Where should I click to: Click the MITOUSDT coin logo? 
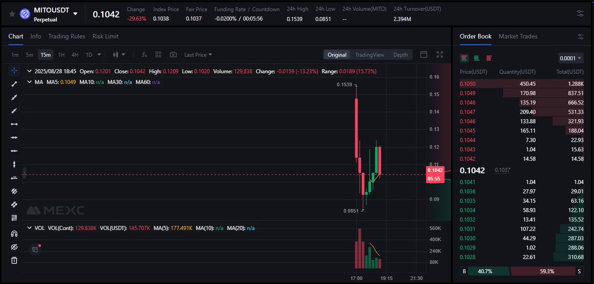click(25, 14)
